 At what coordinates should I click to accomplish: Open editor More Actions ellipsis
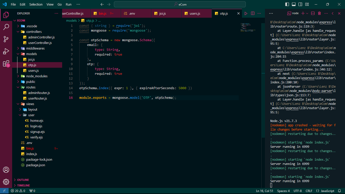[x=259, y=14]
